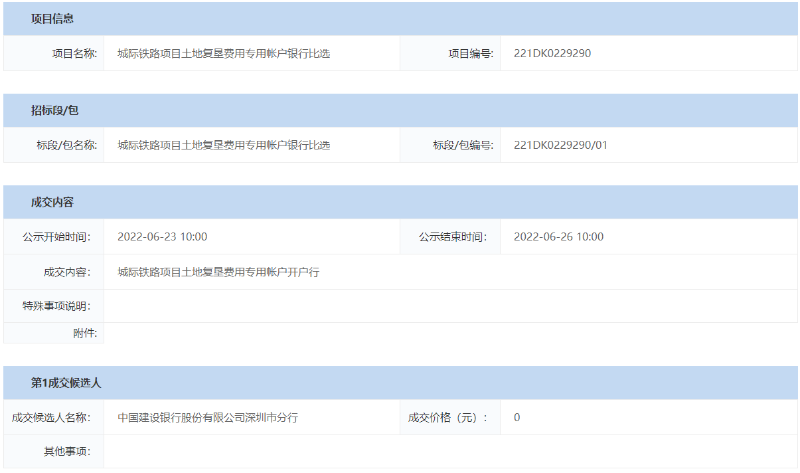Select the package number 221DK0229290/01
This screenshot has width=800, height=473.
[x=560, y=145]
